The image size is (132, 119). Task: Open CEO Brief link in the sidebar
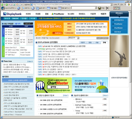[x=117, y=32]
